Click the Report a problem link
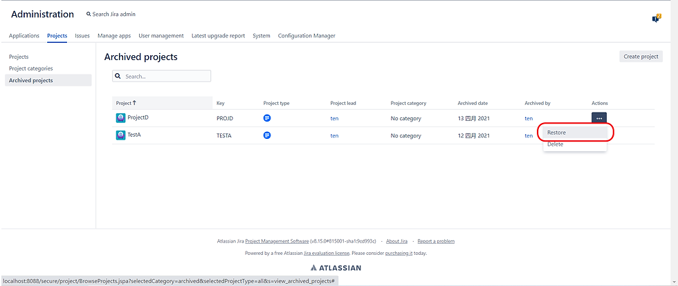678x286 pixels. coord(436,241)
